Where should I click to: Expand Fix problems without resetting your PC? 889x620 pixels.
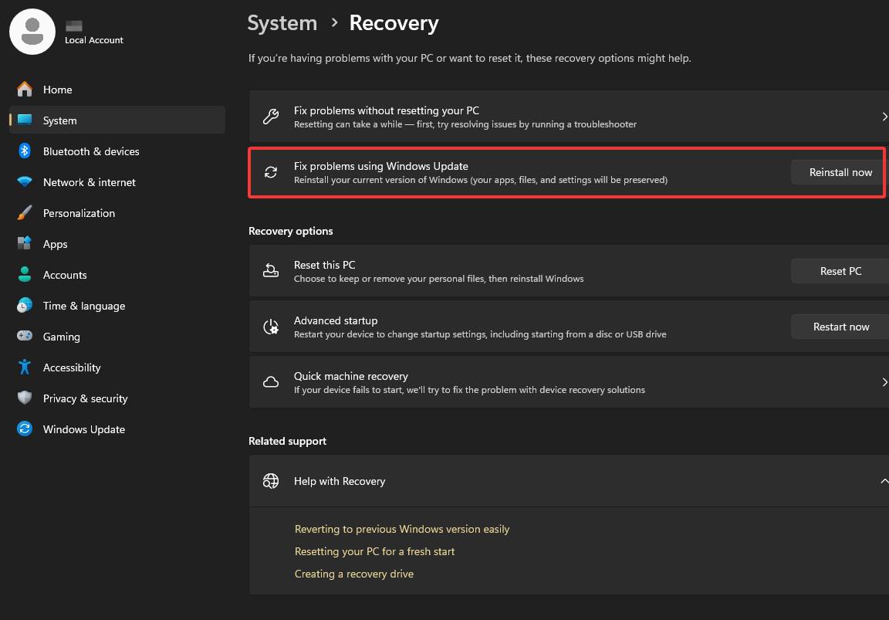pyautogui.click(x=884, y=117)
